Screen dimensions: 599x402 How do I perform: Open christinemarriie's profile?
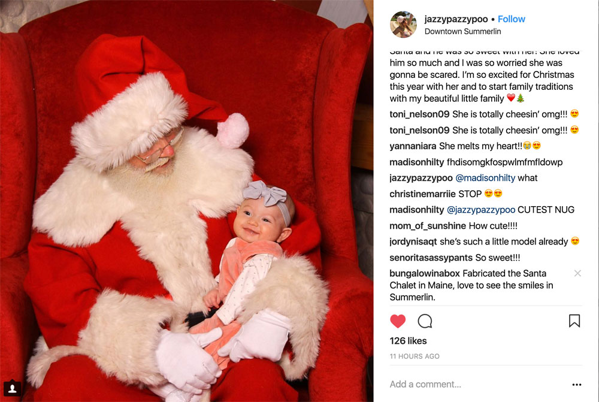point(422,194)
